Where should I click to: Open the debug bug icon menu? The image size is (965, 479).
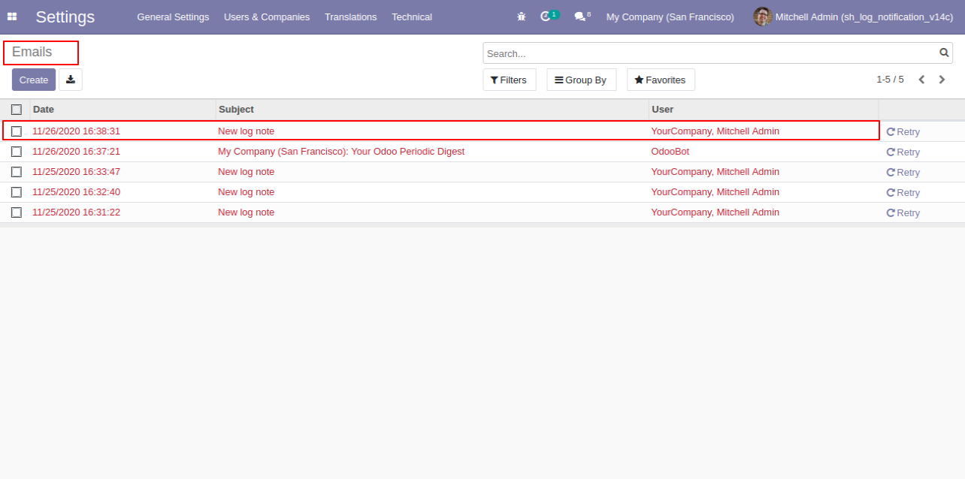pos(522,17)
